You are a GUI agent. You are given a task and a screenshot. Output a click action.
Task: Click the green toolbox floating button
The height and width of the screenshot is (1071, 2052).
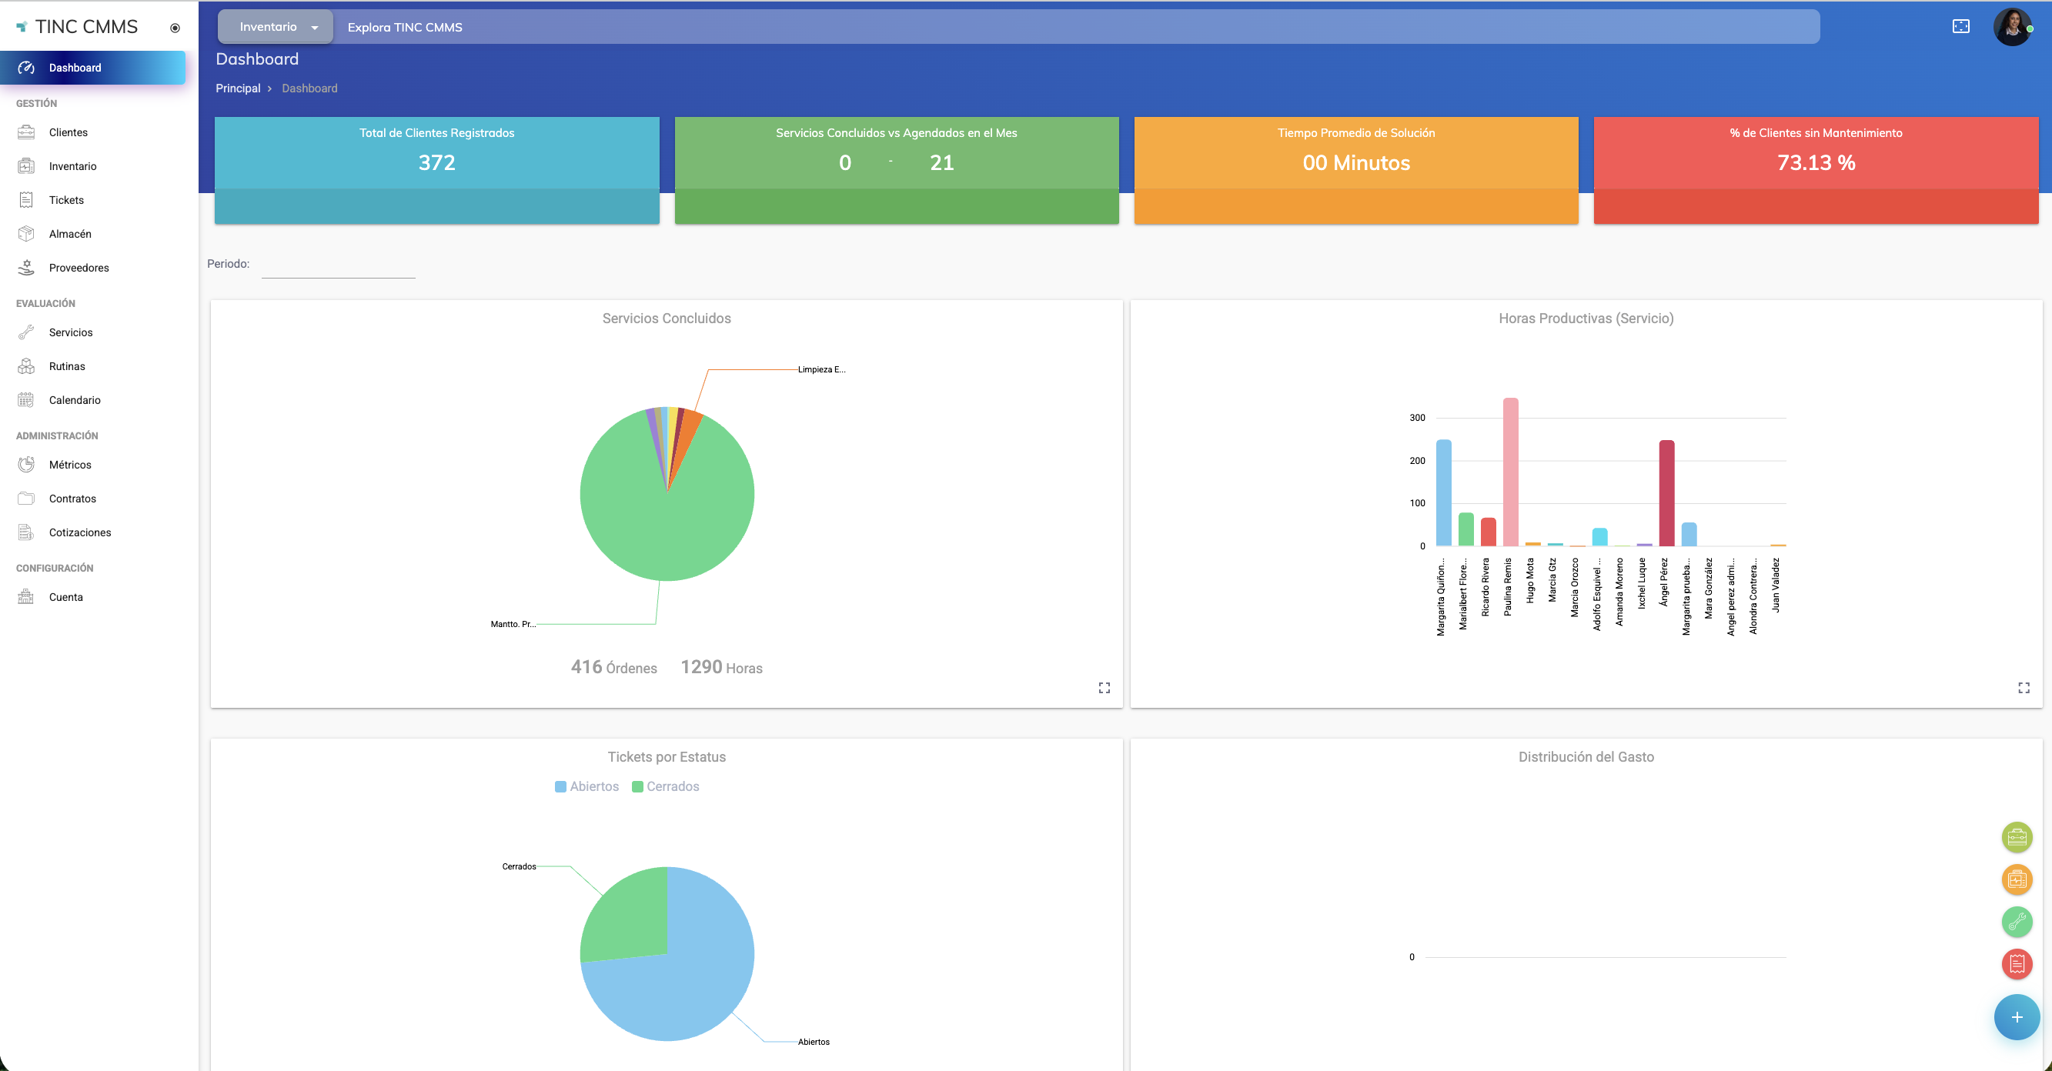pyautogui.click(x=2016, y=837)
